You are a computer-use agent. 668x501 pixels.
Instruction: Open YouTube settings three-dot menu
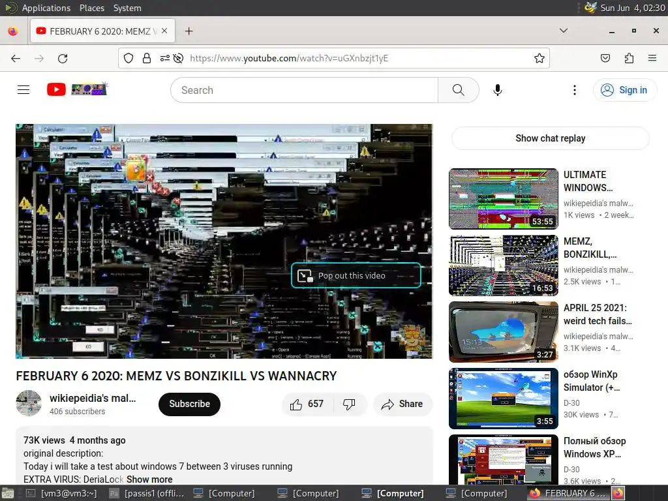tap(575, 90)
